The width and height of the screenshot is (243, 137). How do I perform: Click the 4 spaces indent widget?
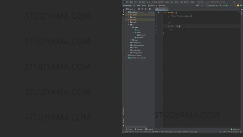click(x=236, y=132)
